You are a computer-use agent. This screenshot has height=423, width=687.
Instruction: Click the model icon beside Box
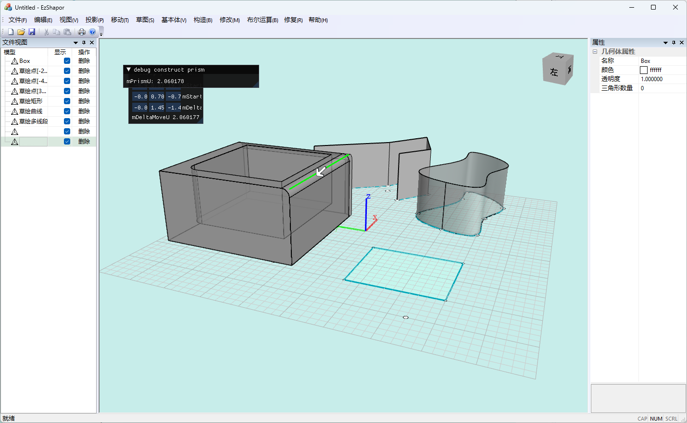tap(14, 61)
